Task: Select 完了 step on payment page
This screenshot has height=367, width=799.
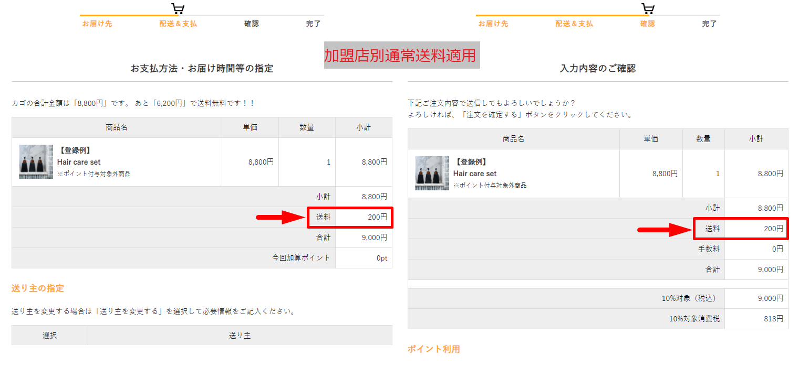Action: tap(313, 24)
